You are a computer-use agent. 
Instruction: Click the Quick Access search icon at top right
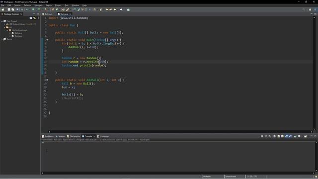point(304,9)
